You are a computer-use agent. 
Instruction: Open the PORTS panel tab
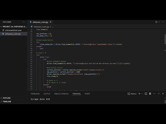click(87, 94)
